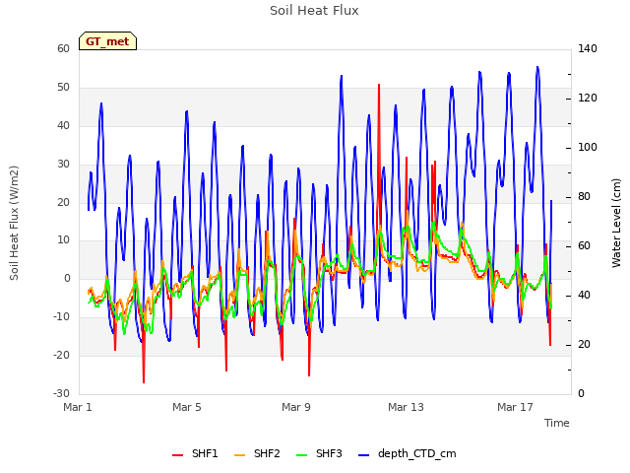Click the 80 right-axis tick label
The width and height of the screenshot is (630, 473).
(x=584, y=196)
